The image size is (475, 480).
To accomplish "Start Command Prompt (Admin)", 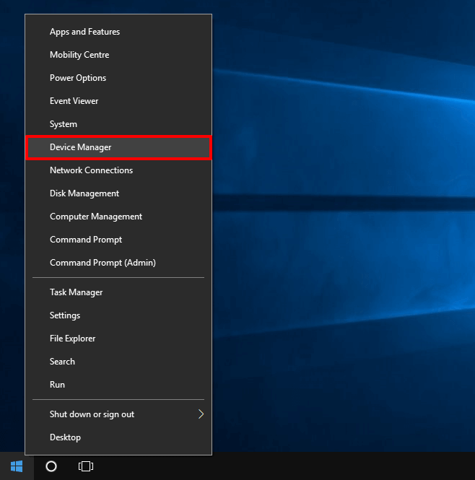I will (118, 263).
